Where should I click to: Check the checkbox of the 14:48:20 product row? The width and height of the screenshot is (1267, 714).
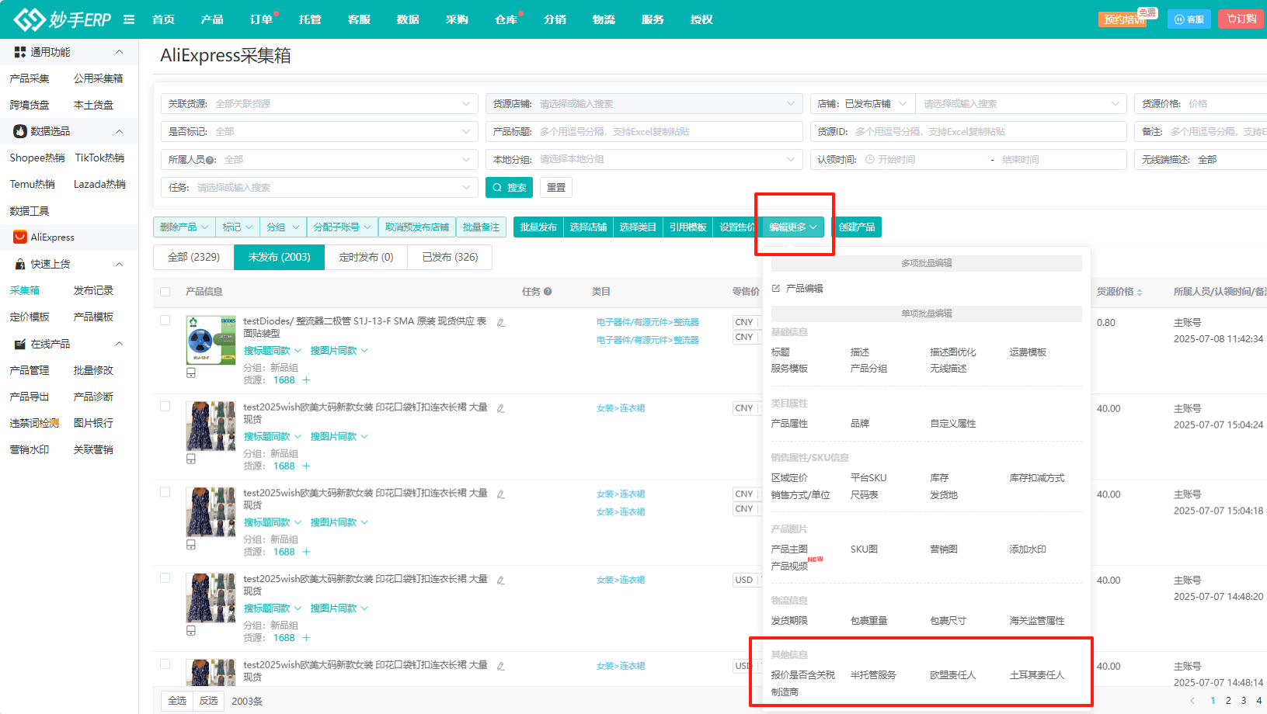(x=165, y=578)
